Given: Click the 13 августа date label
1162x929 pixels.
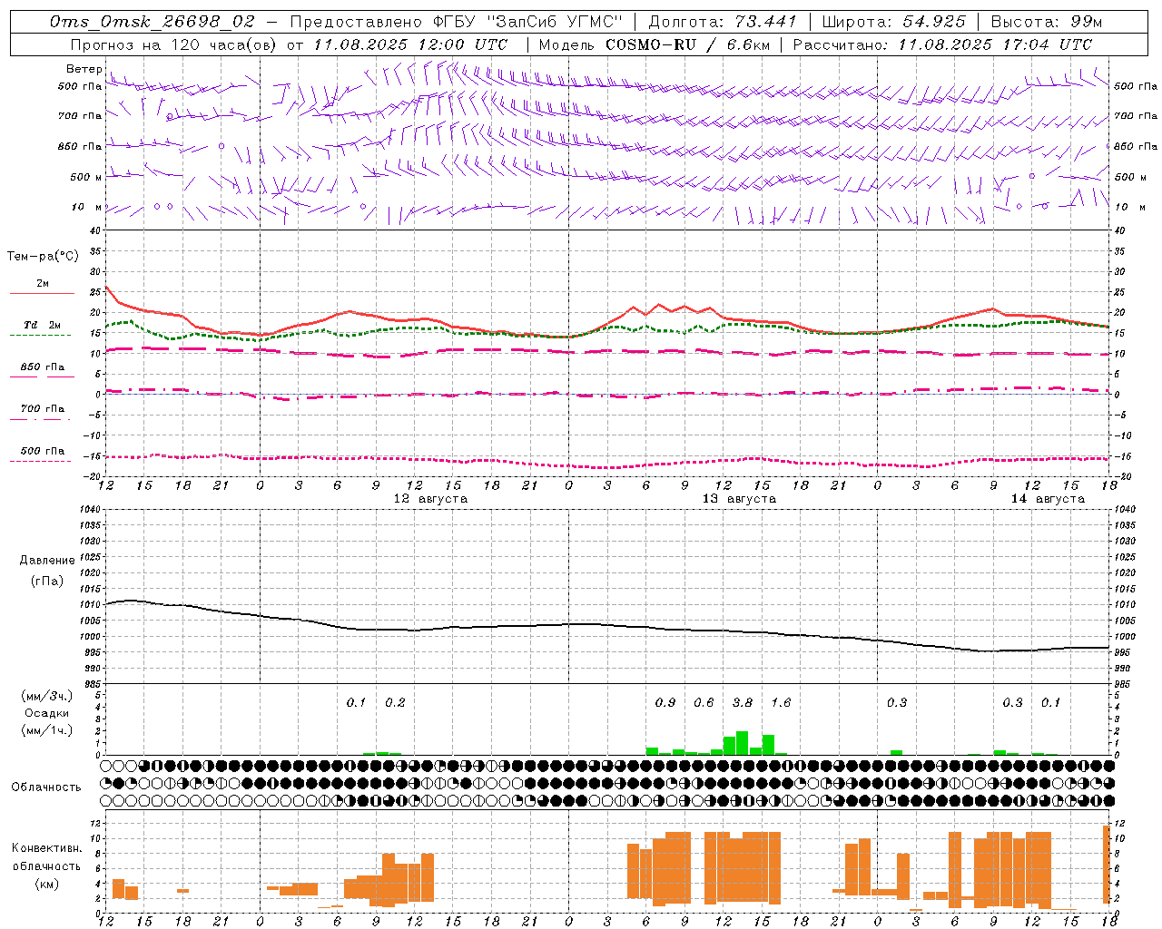Looking at the screenshot, I should tap(739, 499).
